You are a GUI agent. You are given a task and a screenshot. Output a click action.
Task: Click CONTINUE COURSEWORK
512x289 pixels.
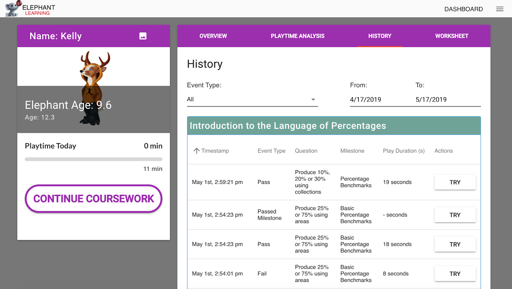click(93, 199)
